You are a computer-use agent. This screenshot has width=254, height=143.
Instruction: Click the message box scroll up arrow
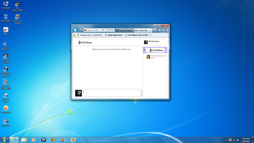click(142, 91)
